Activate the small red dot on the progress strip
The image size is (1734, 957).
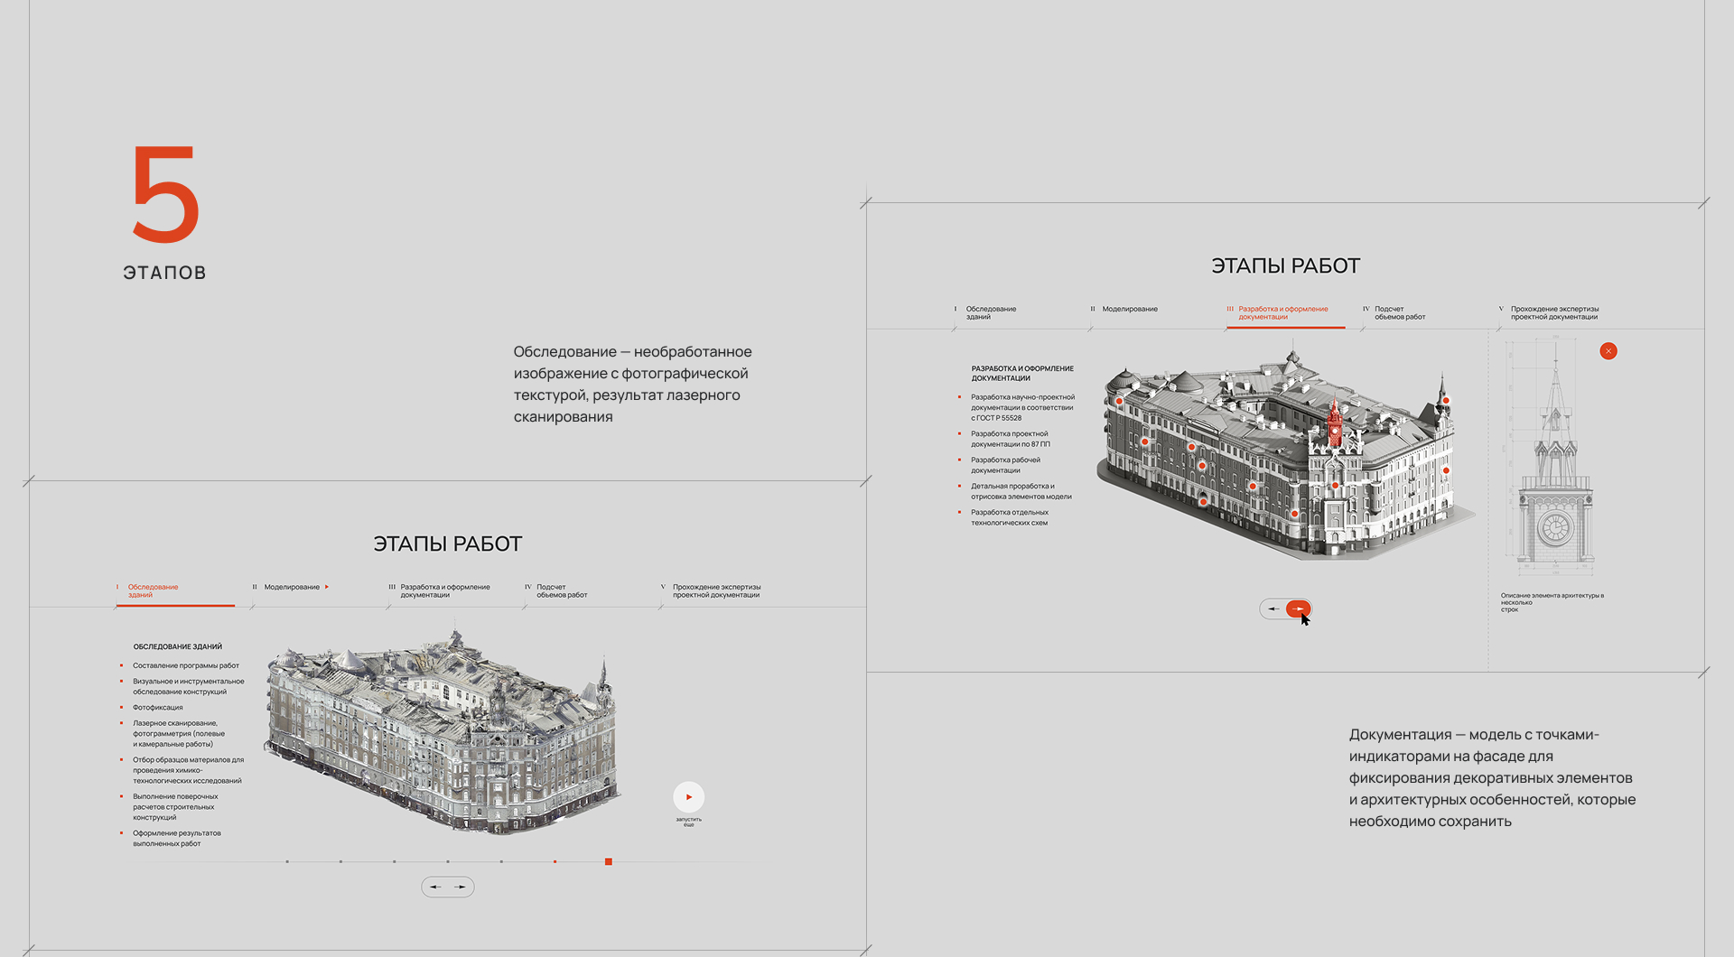tap(555, 862)
